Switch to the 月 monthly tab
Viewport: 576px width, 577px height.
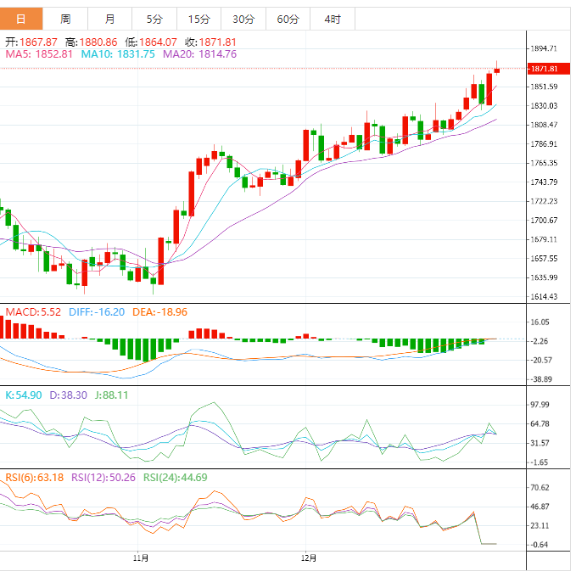coord(109,19)
